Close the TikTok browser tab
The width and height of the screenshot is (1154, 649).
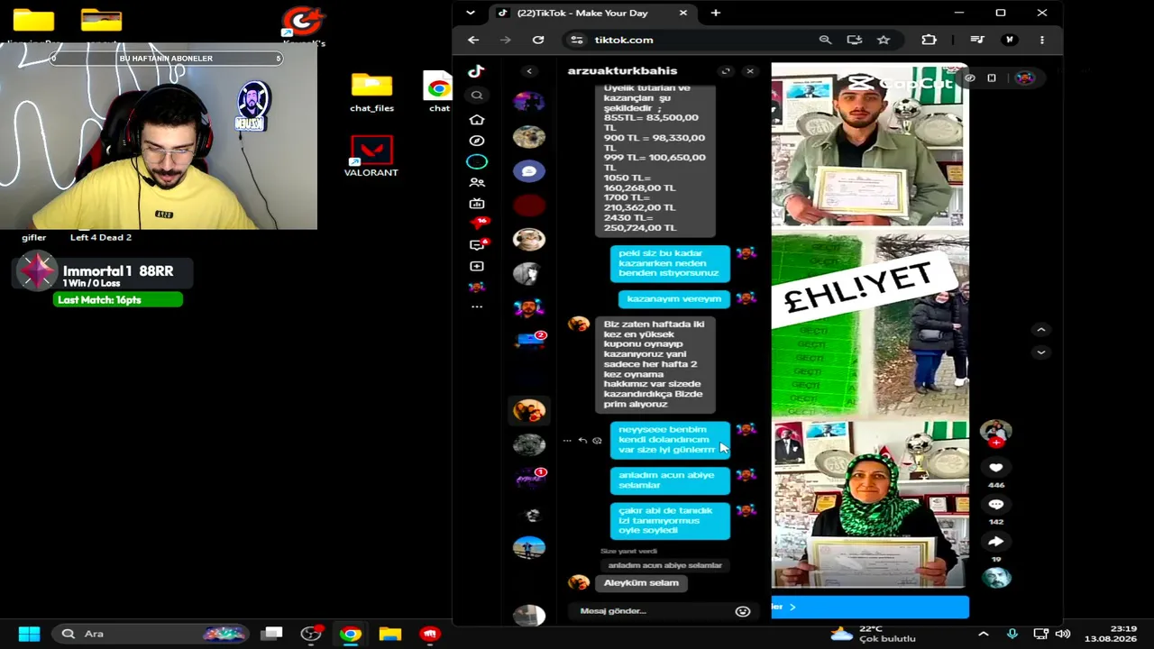coord(682,13)
